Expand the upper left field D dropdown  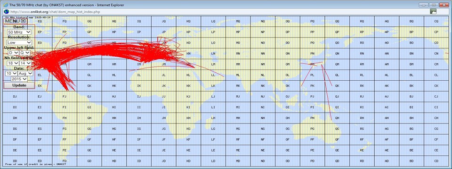13,53
